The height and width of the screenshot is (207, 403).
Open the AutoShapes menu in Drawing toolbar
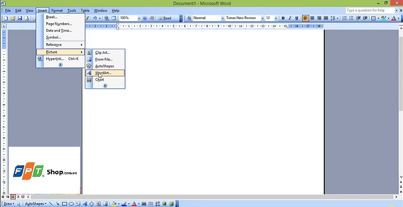click(x=35, y=204)
